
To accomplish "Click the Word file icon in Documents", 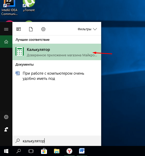I will [x=18, y=73].
